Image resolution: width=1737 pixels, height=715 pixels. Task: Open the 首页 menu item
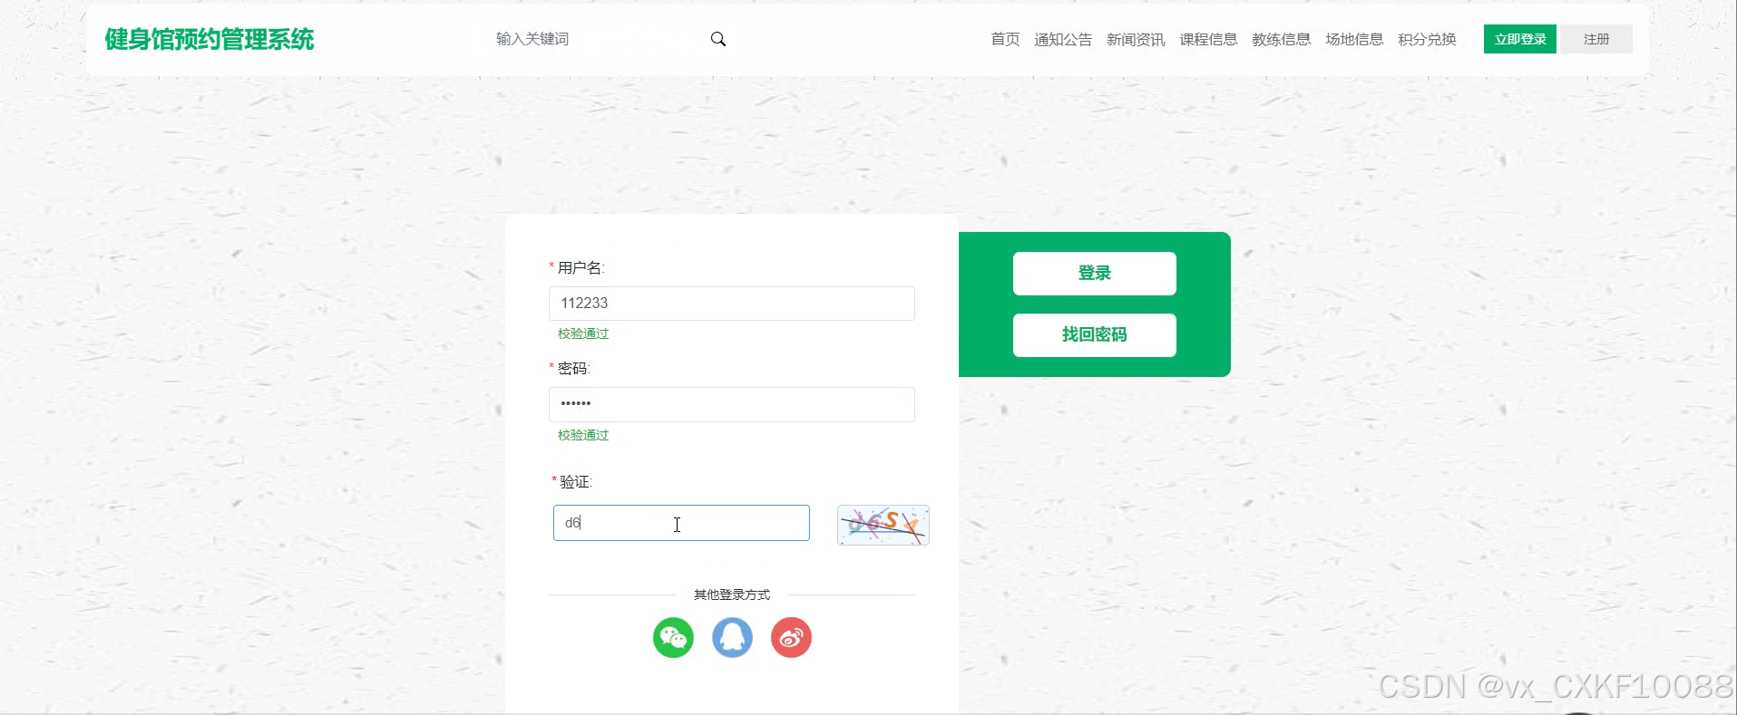click(x=1005, y=39)
